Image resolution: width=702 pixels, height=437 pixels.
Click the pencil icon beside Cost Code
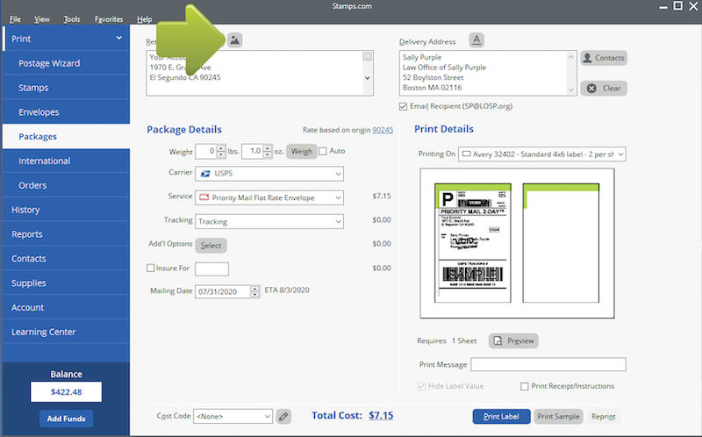pyautogui.click(x=283, y=416)
